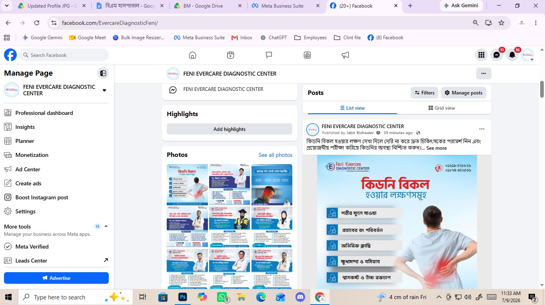Open Chrome apps grid in bookmarks bar
The image size is (545, 305).
pos(7,38)
